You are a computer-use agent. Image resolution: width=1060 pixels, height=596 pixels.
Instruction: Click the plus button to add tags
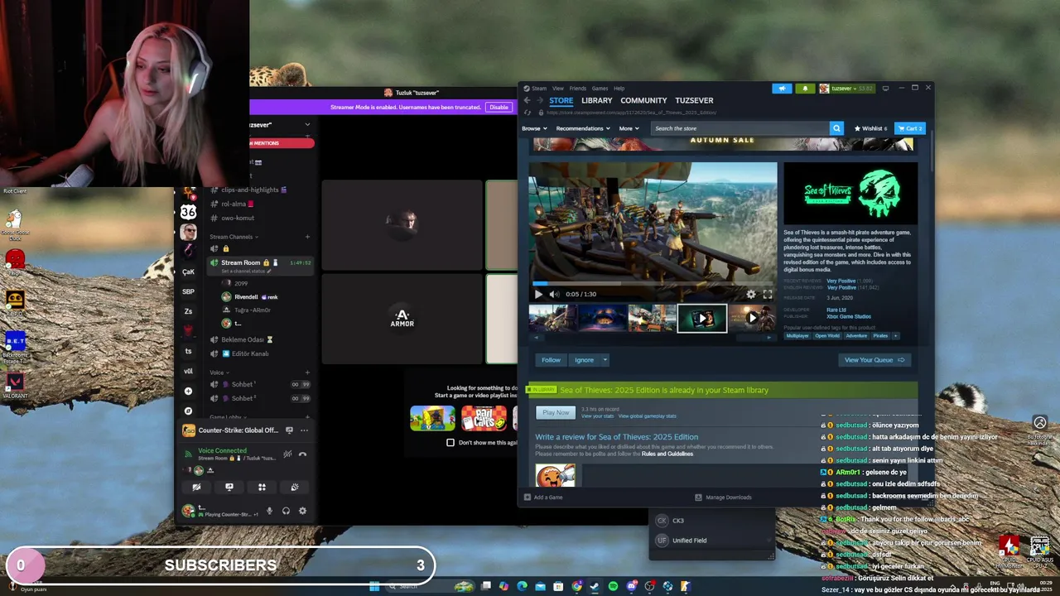(894, 336)
